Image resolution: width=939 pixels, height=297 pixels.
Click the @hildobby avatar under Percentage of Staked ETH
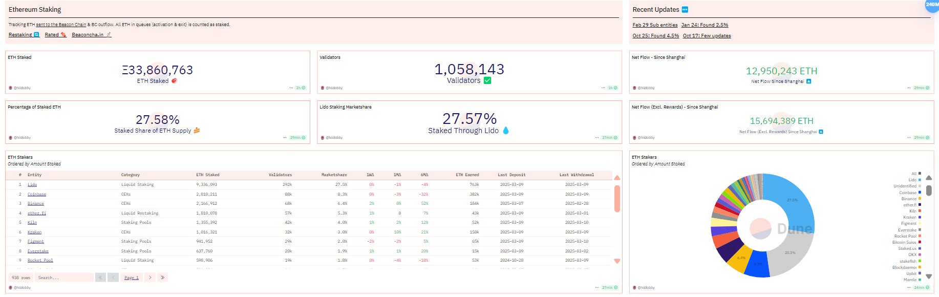coord(11,138)
